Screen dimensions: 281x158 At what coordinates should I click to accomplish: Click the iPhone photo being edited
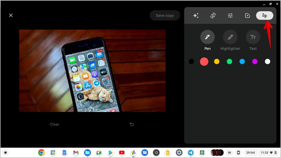92,71
